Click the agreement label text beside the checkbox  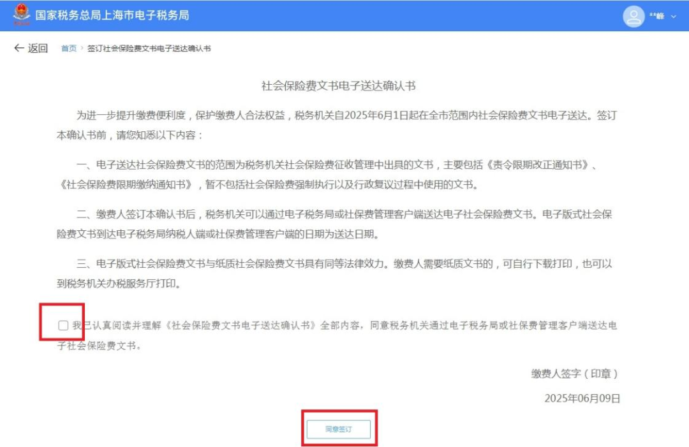pyautogui.click(x=344, y=326)
